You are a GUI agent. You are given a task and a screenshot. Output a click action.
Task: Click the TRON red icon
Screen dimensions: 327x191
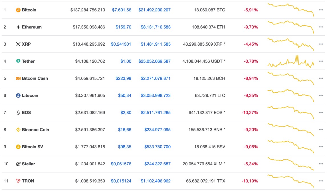(18, 181)
